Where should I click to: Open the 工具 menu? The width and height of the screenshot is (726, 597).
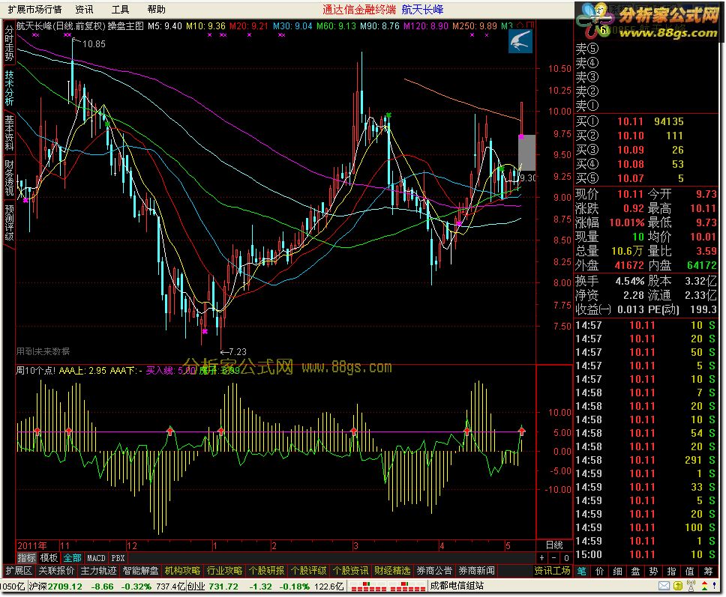120,9
